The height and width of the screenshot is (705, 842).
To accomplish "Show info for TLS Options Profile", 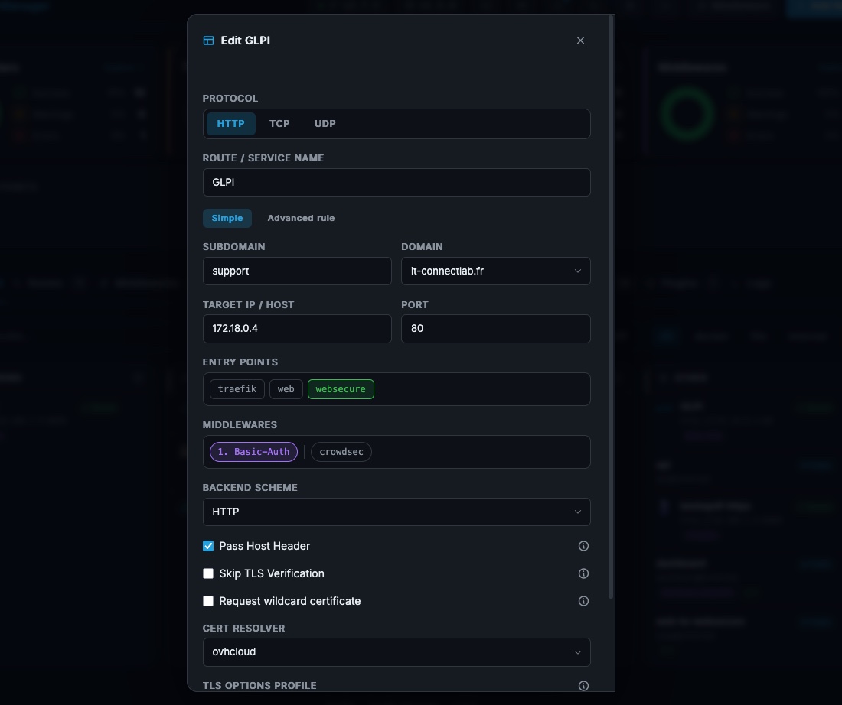I will 583,686.
